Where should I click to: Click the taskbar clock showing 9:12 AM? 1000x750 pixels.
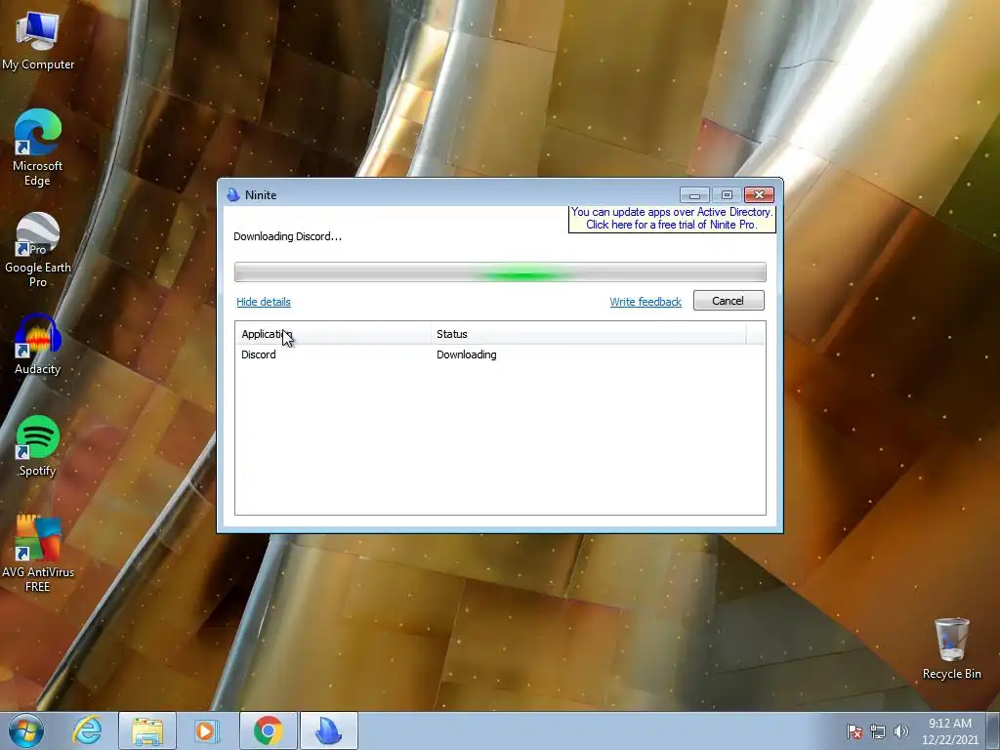pyautogui.click(x=949, y=730)
